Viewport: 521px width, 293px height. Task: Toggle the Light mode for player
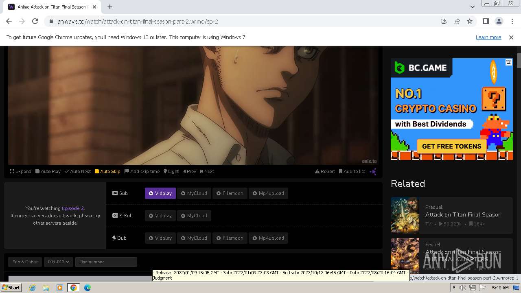[x=171, y=171]
